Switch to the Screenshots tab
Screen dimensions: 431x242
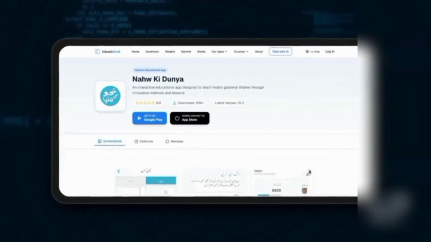point(109,141)
